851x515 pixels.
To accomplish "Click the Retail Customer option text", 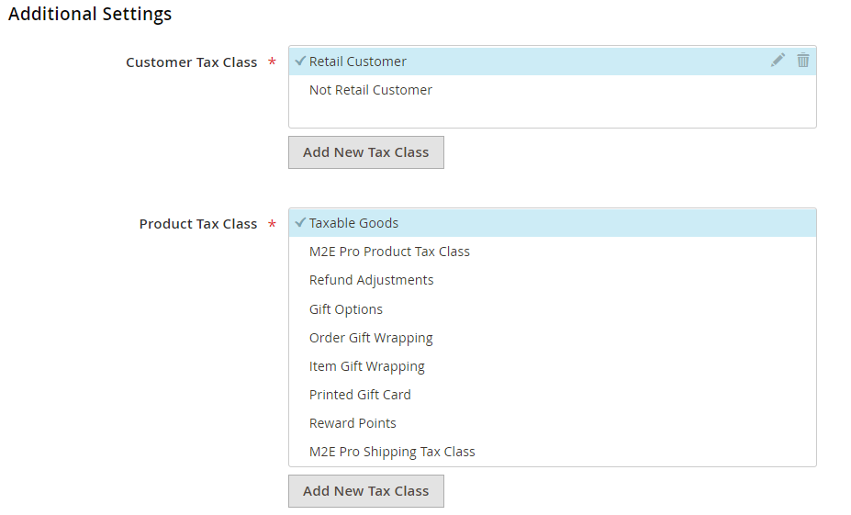I will [x=358, y=62].
